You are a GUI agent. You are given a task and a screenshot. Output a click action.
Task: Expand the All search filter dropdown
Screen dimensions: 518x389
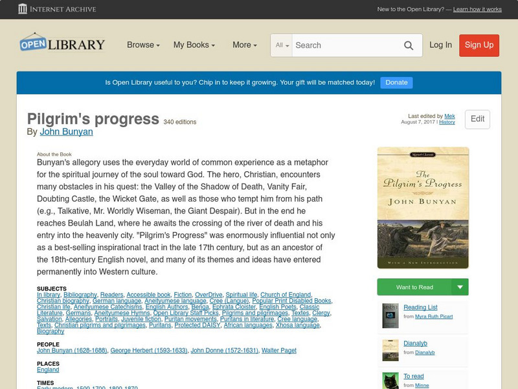282,45
